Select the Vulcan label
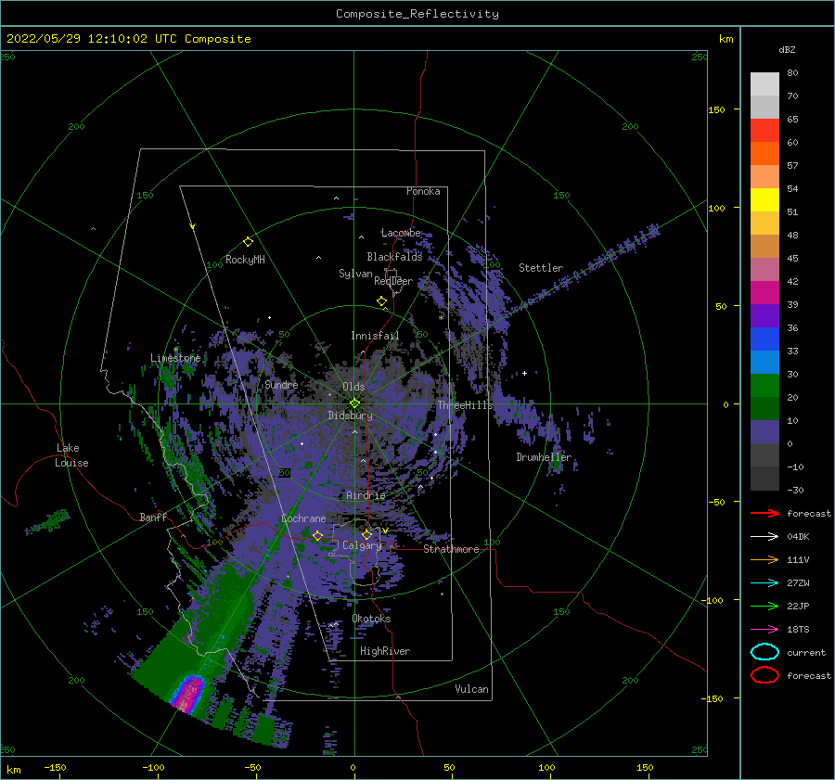The width and height of the screenshot is (835, 780). point(472,689)
